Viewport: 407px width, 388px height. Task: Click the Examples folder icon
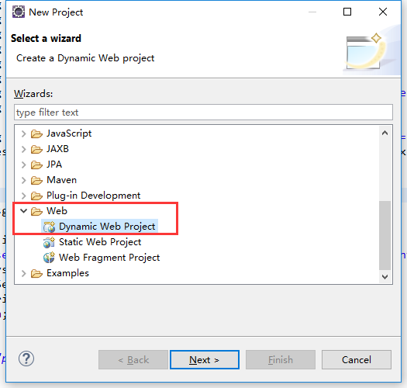click(x=36, y=274)
